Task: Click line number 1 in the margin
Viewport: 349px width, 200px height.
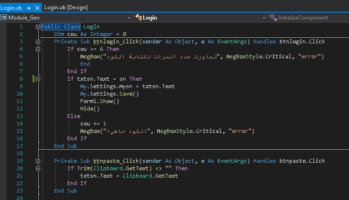Action: pos(21,27)
